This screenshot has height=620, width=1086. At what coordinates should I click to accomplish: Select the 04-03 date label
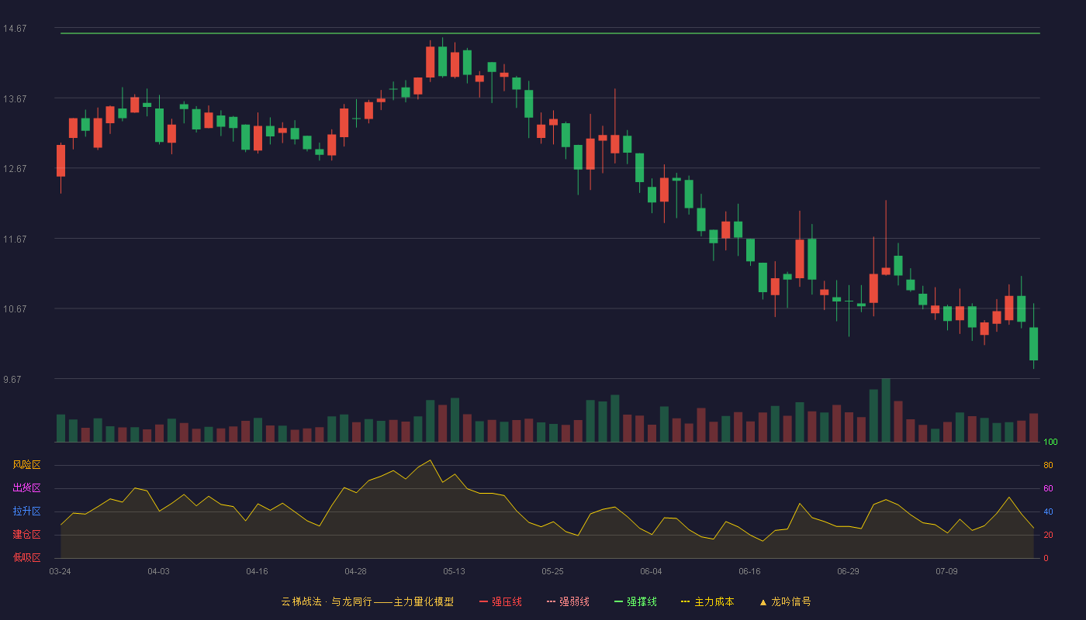[158, 571]
